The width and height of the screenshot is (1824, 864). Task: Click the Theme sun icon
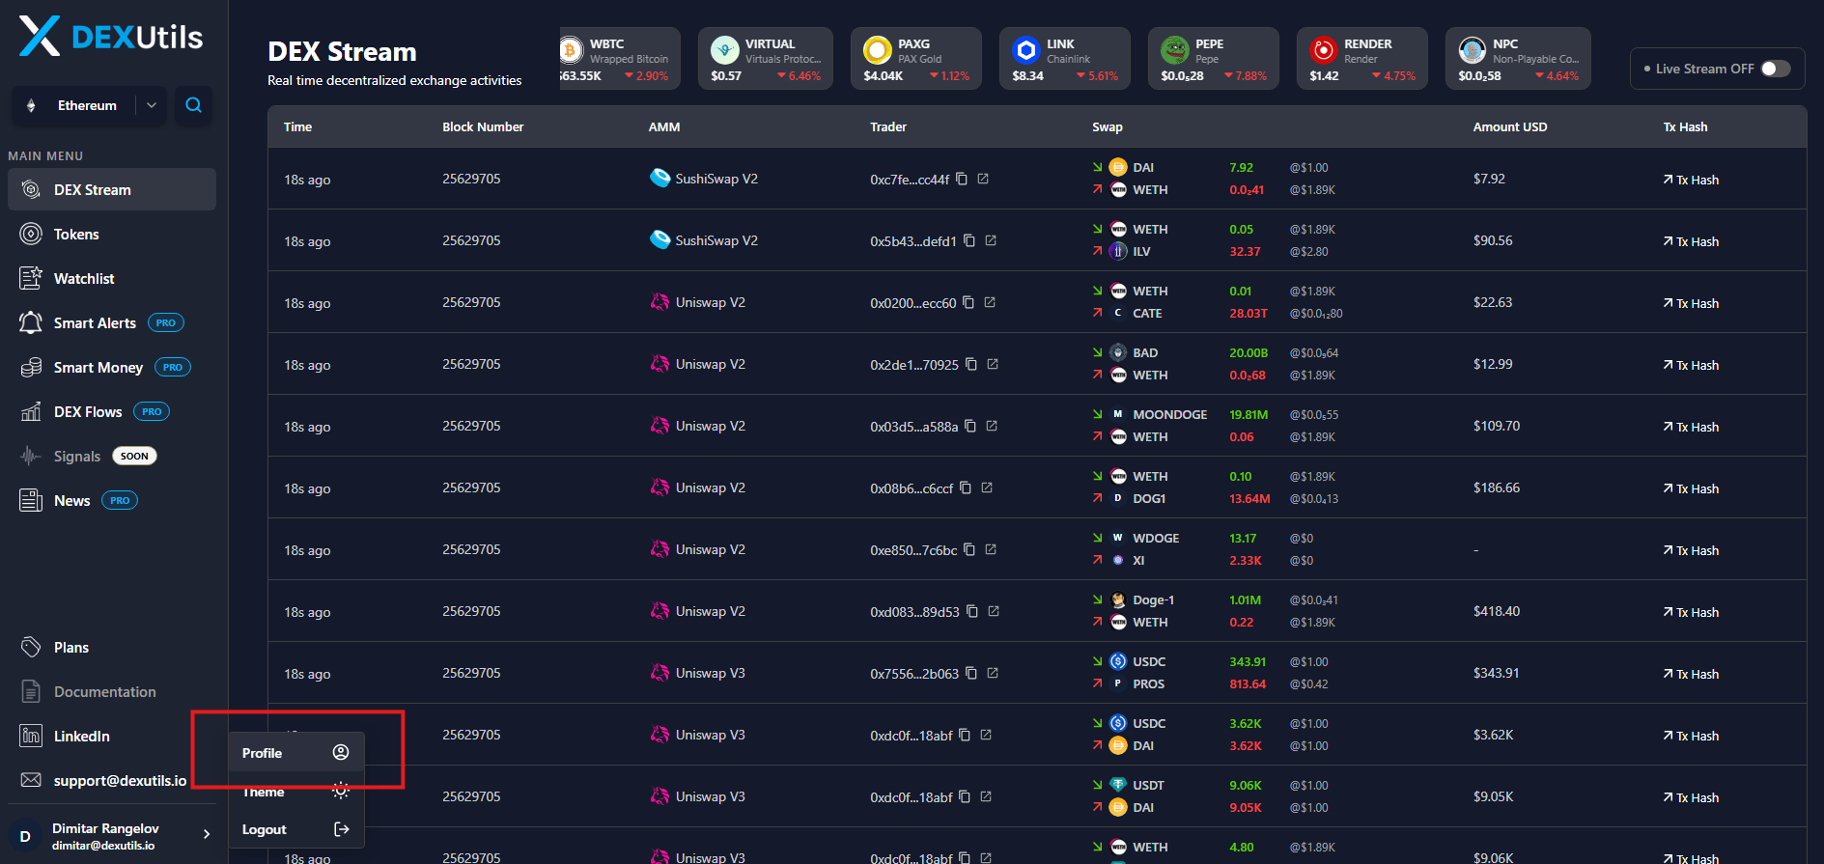tap(341, 791)
